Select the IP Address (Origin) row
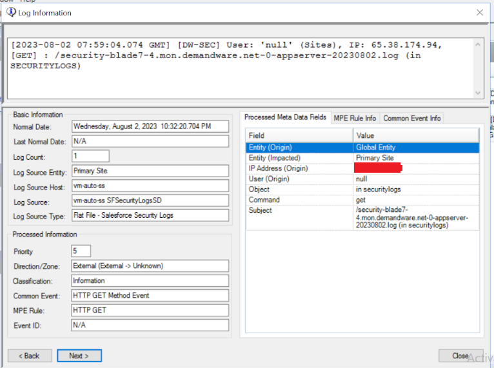 [x=299, y=168]
